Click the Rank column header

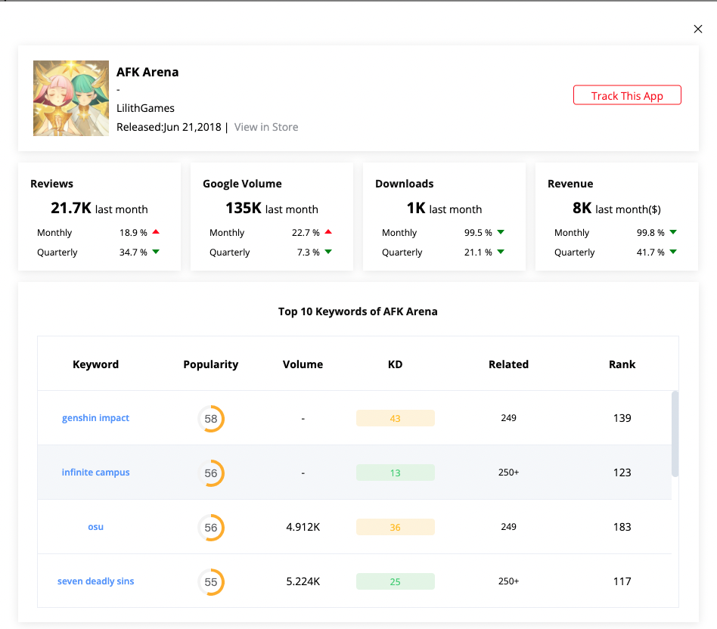(x=622, y=364)
